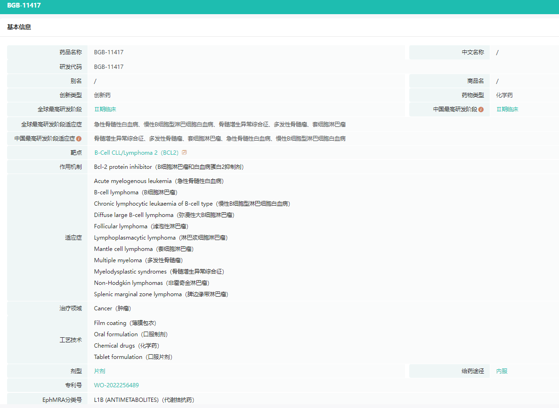Click Myelodysplastic syndromes indication
This screenshot has height=408, width=559.
(x=159, y=272)
